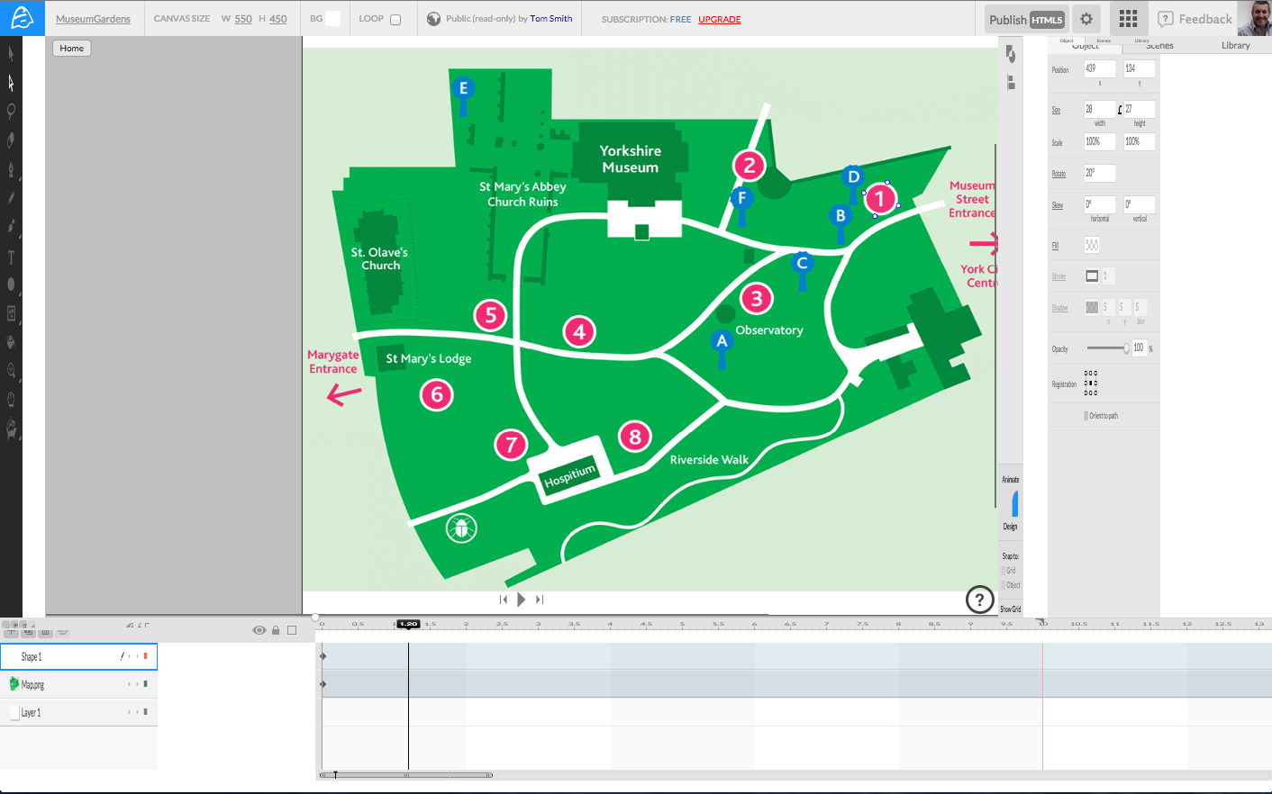Click the UPGRADE subscription link
Screen dimensions: 1272x794
pyautogui.click(x=720, y=19)
